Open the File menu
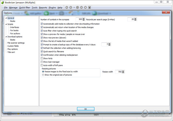 pos(6,7)
